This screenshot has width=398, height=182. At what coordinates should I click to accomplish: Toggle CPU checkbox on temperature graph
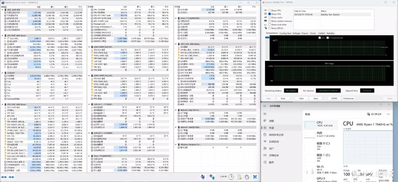(x=320, y=38)
